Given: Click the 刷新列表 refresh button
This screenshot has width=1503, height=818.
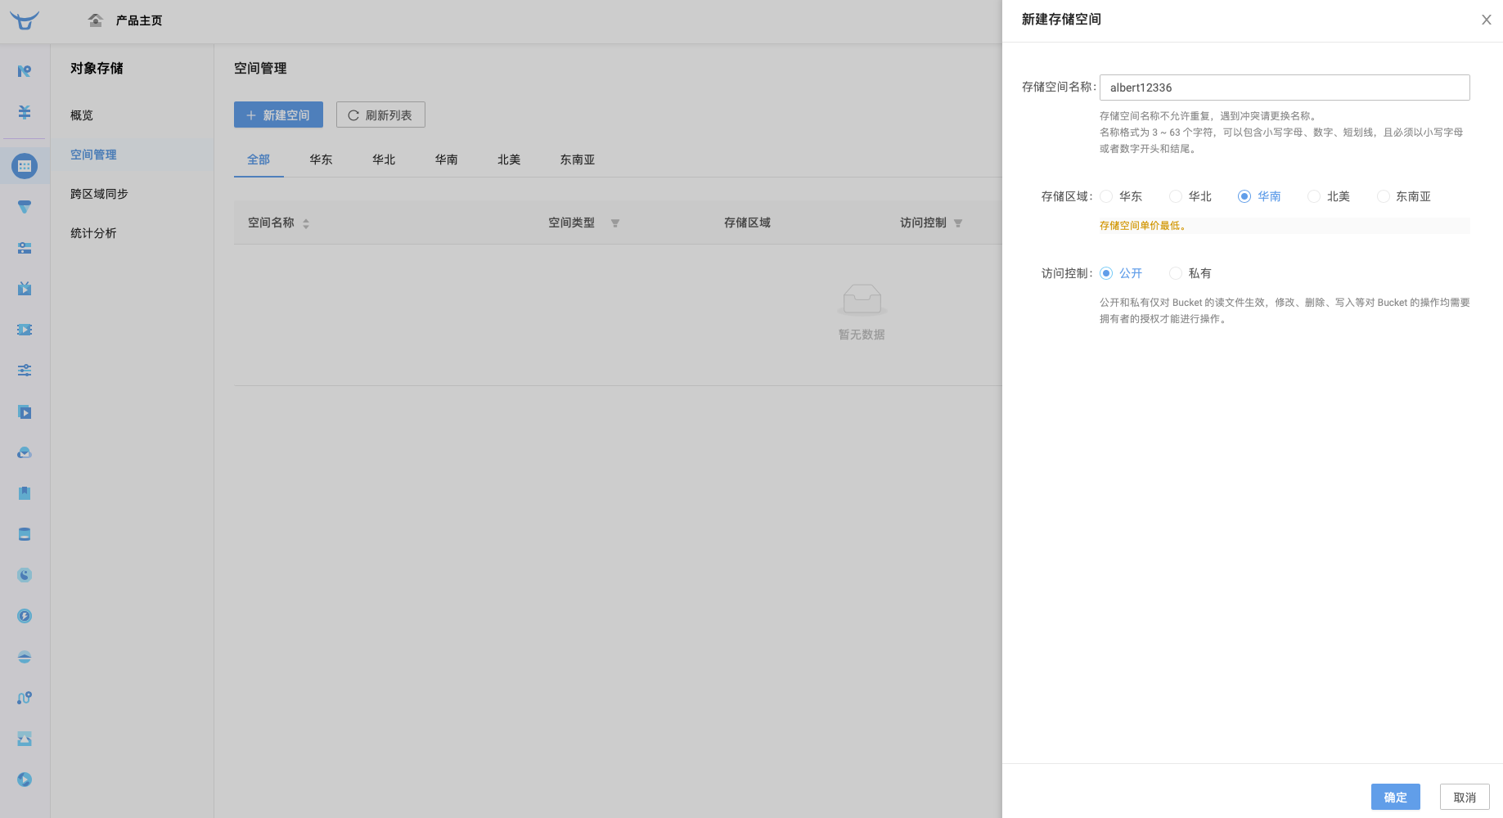Looking at the screenshot, I should point(380,115).
